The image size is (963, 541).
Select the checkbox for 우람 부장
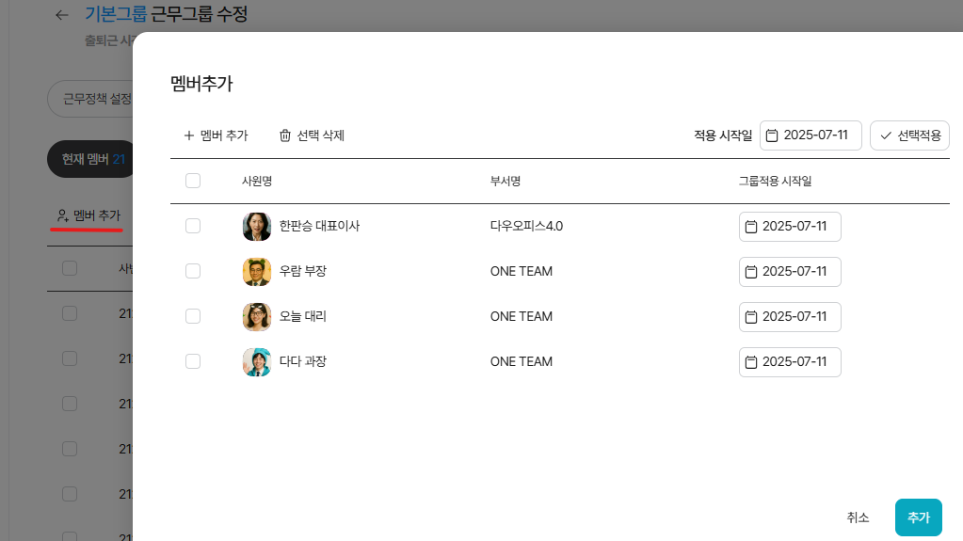[193, 271]
